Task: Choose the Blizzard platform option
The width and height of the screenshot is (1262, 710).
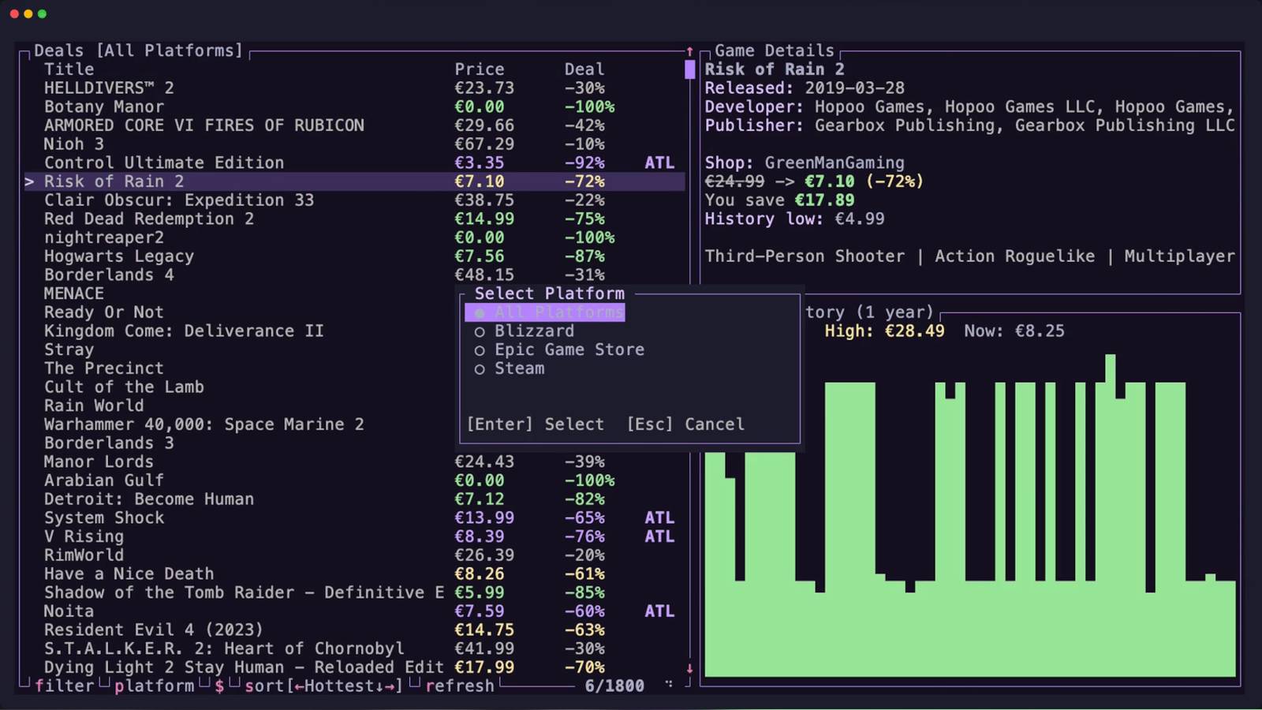Action: tap(525, 331)
